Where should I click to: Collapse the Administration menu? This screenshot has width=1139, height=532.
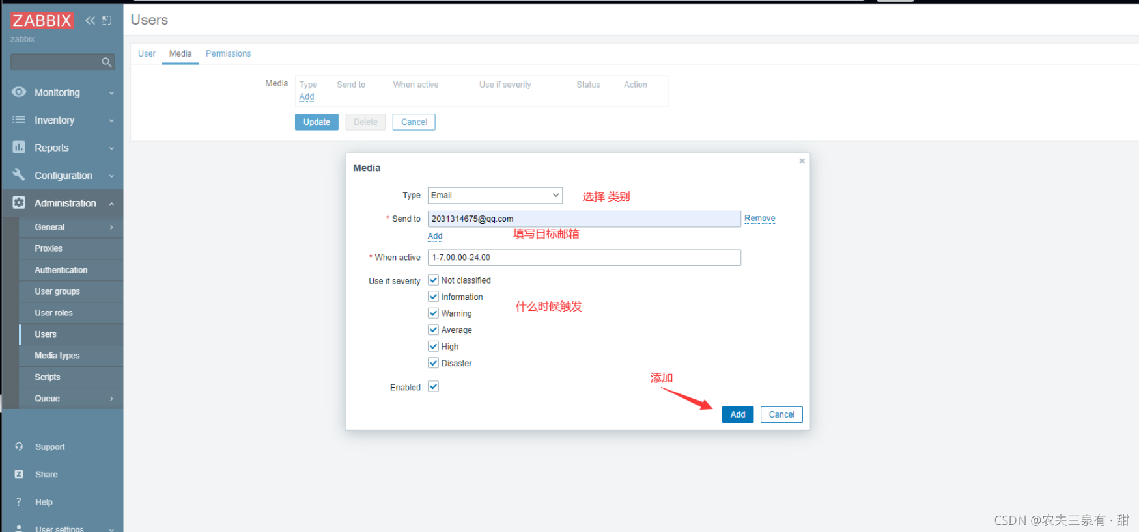(x=111, y=204)
